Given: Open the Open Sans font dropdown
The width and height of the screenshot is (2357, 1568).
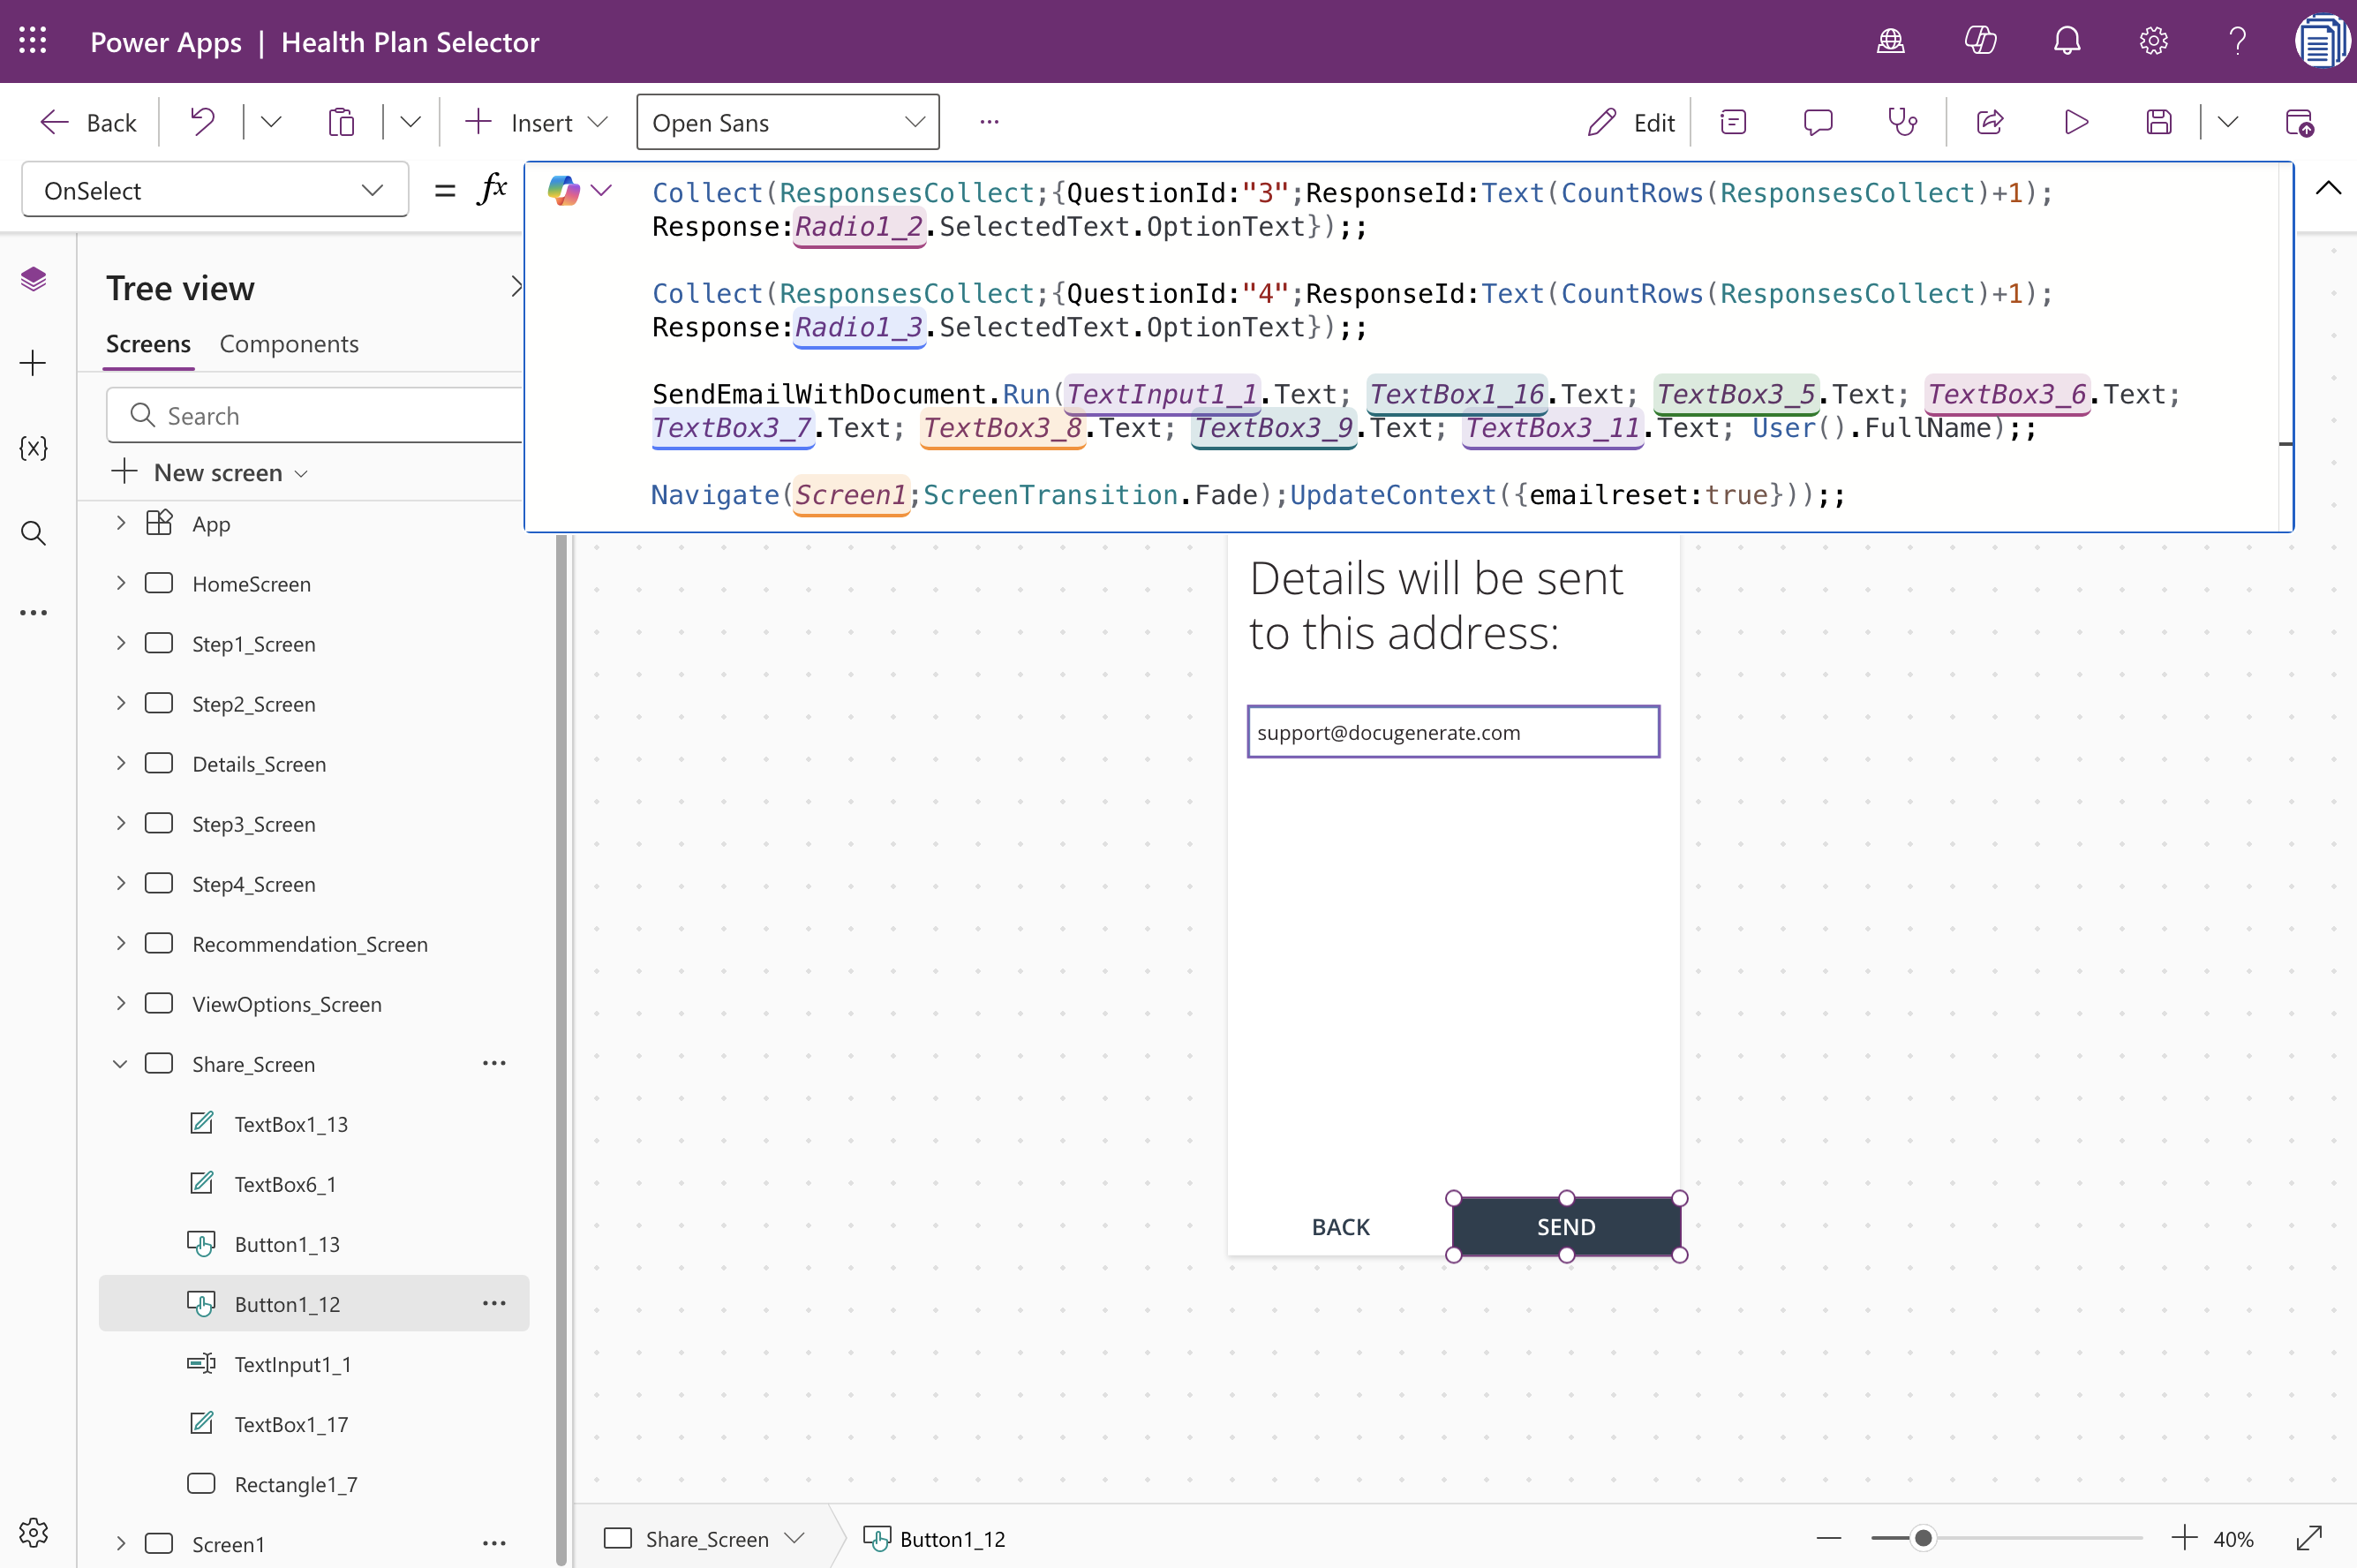Looking at the screenshot, I should point(787,121).
